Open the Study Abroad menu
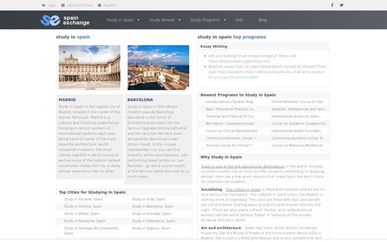This screenshot has width=387, height=242. pyautogui.click(x=162, y=20)
